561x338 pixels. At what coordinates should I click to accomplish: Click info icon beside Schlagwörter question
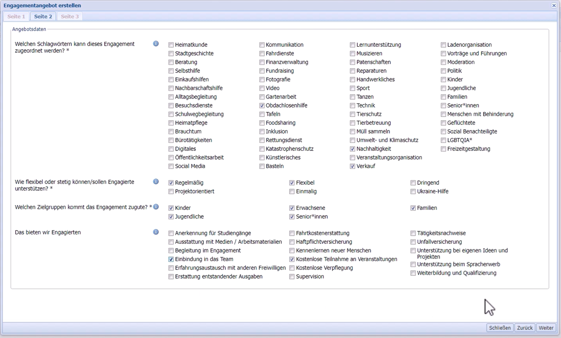click(x=156, y=44)
